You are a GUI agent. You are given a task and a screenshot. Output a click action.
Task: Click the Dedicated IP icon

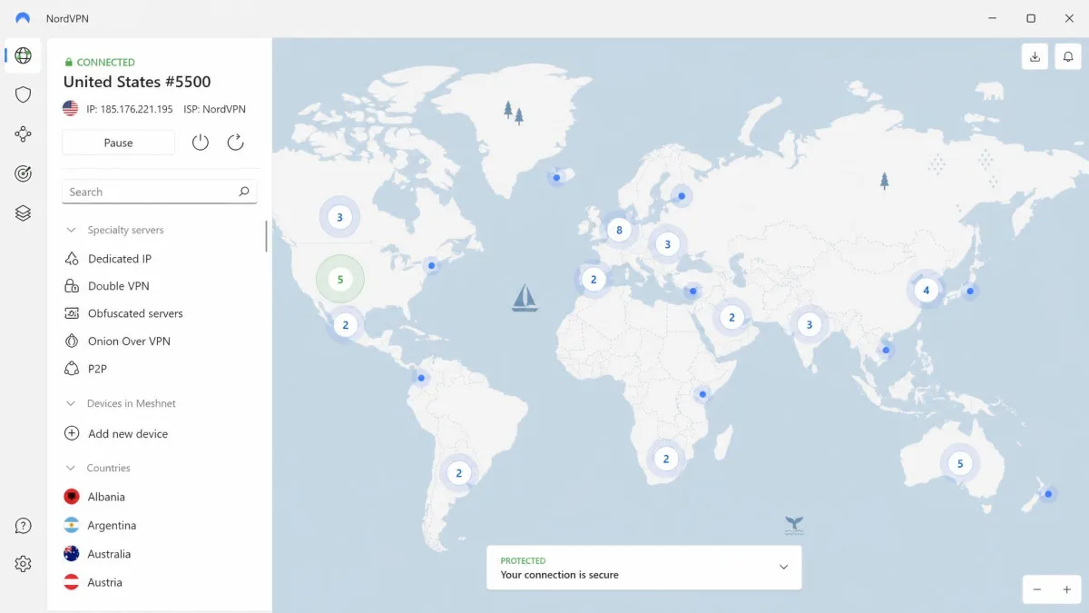(72, 259)
